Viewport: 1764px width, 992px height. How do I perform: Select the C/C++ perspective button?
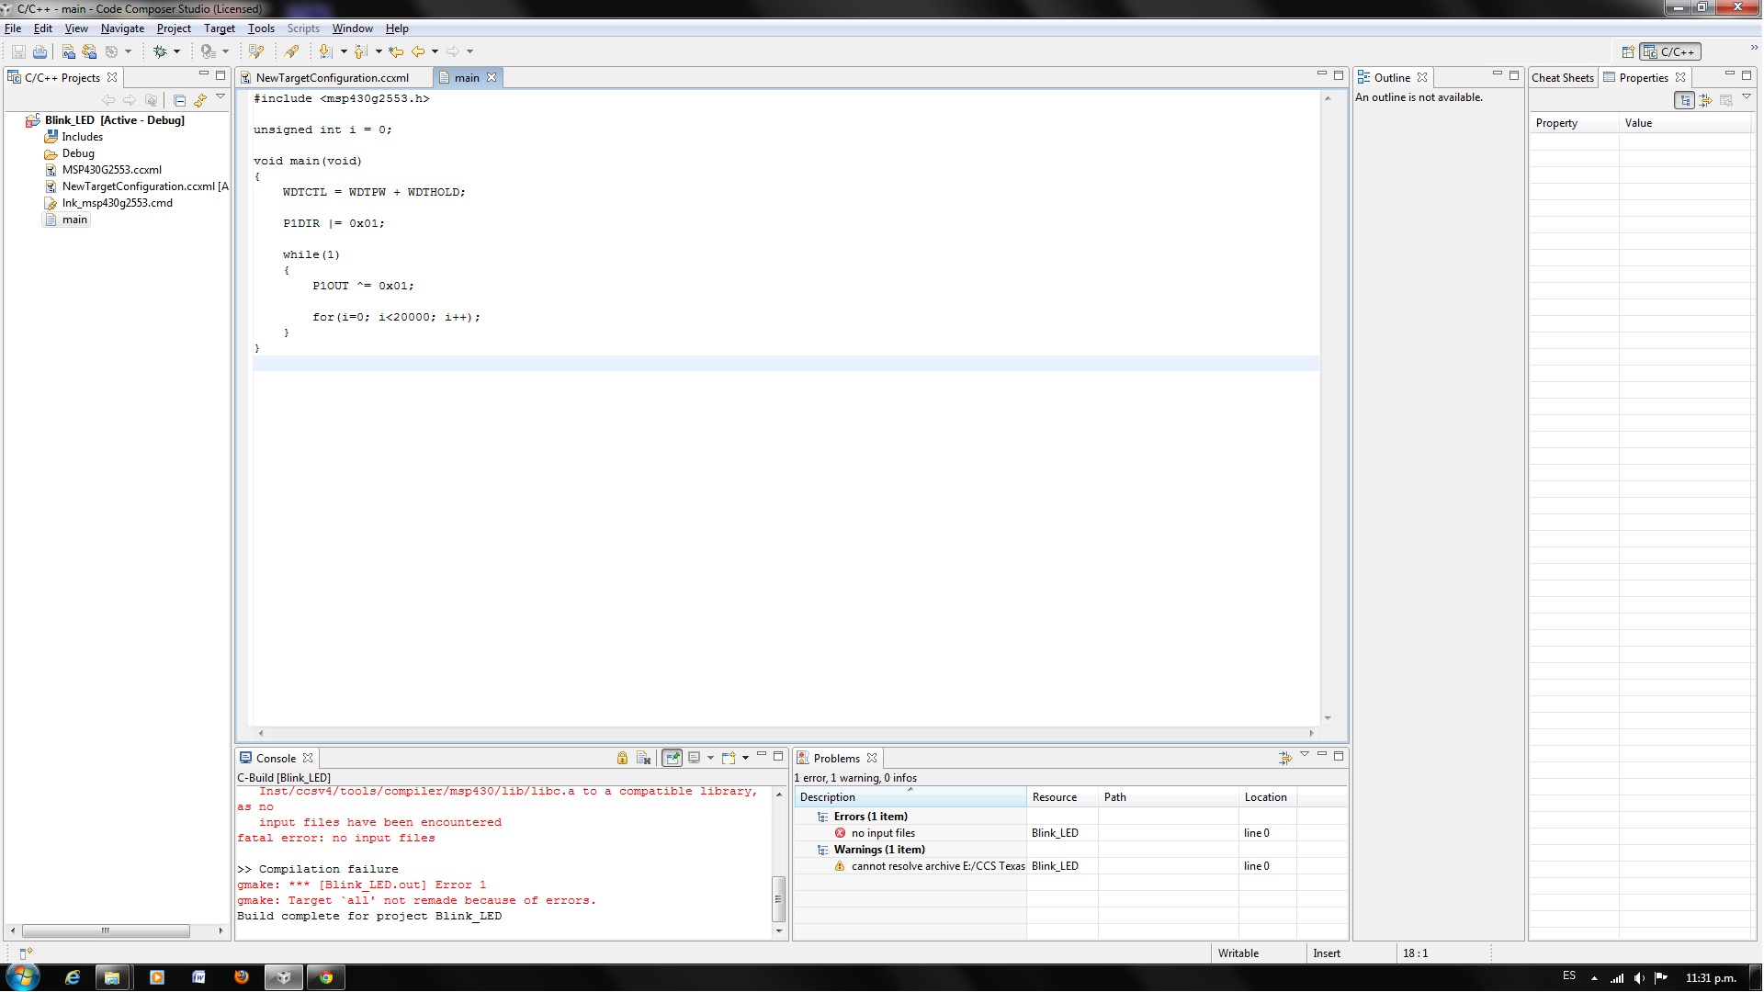pos(1670,51)
